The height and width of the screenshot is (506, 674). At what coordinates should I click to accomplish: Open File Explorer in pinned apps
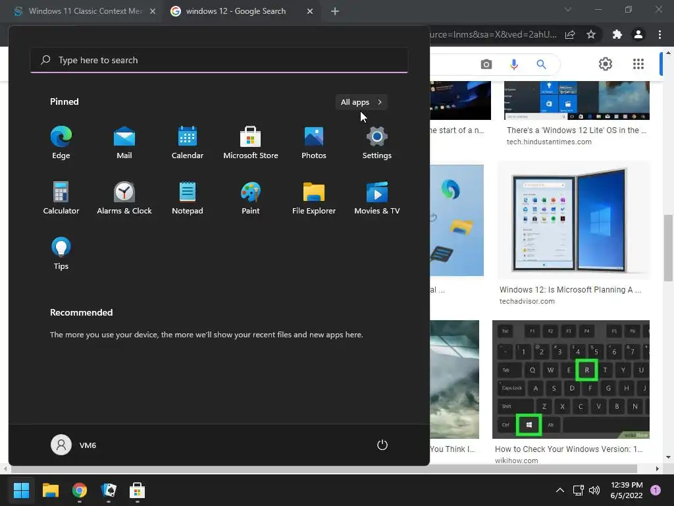point(314,198)
